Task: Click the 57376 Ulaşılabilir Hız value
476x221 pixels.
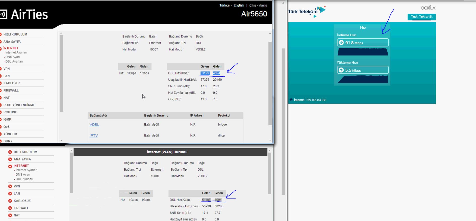Action: pos(205,80)
